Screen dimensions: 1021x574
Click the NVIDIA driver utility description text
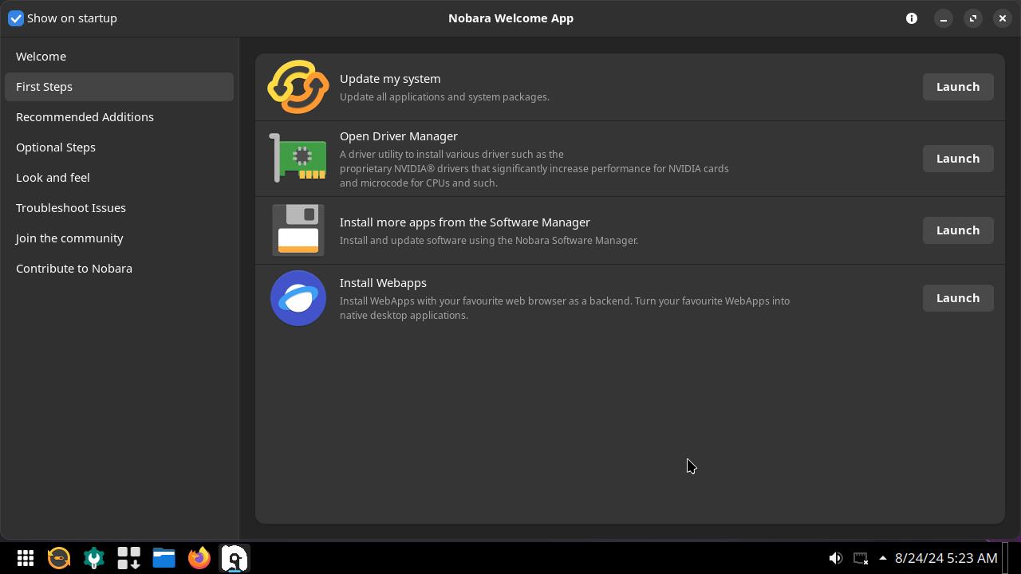pos(534,168)
